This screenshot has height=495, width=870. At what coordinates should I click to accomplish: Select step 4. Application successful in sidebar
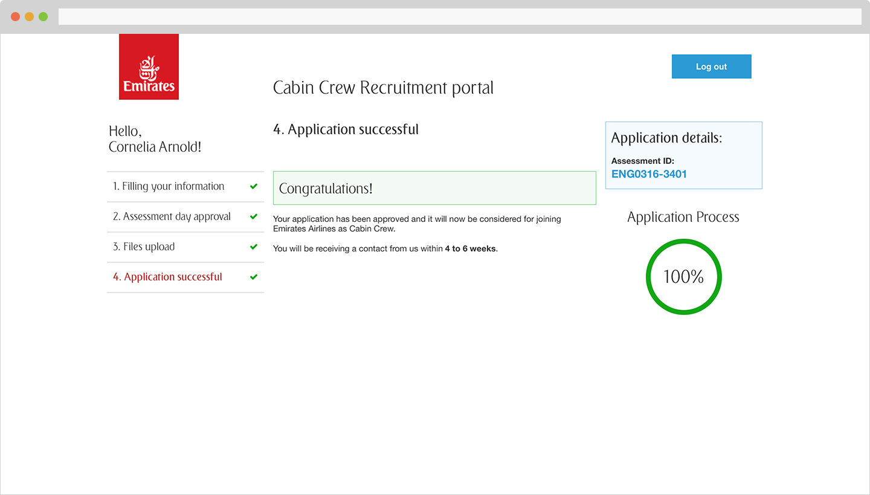point(185,277)
